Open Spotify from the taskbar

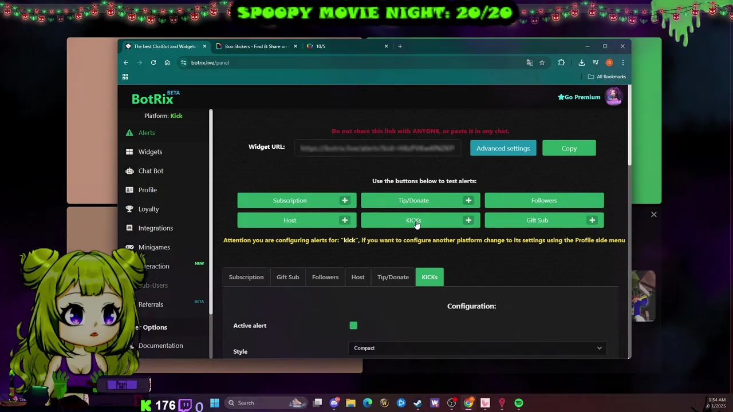pyautogui.click(x=518, y=403)
